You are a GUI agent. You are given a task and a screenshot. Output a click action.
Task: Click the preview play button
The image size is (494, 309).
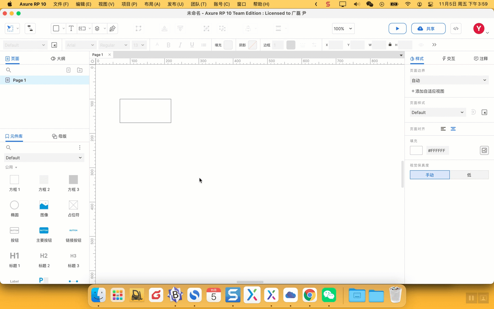(x=398, y=28)
